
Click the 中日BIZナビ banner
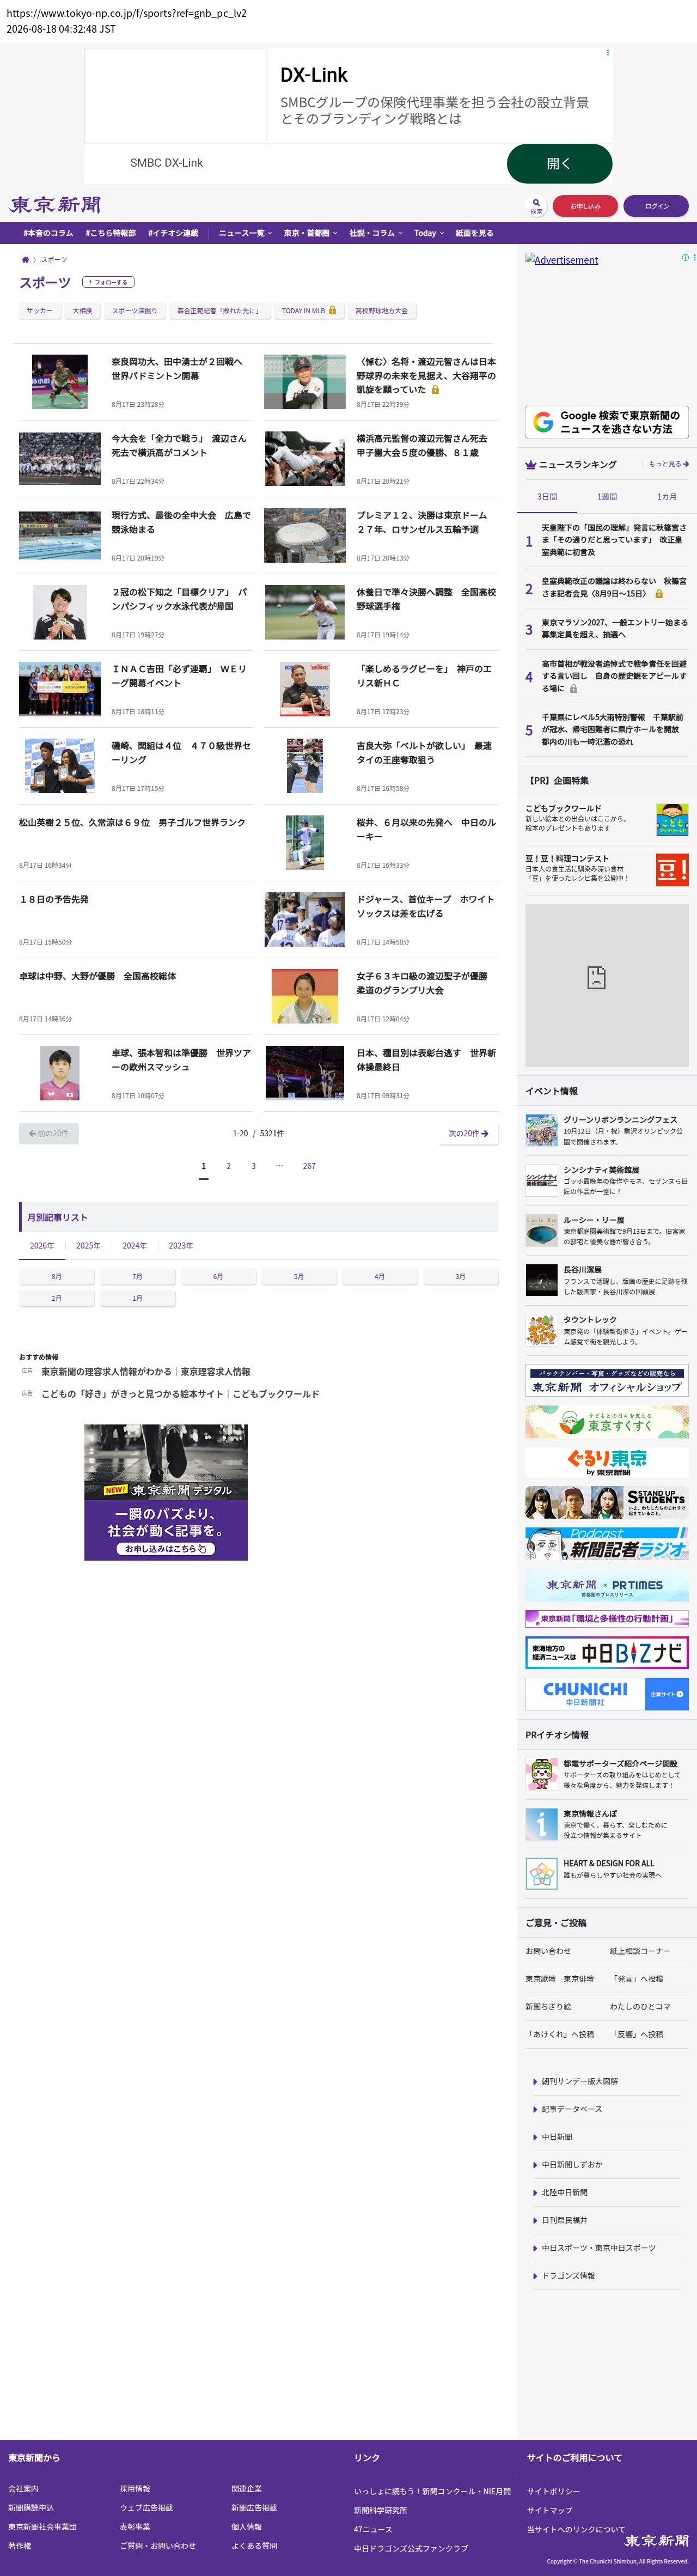(607, 1653)
